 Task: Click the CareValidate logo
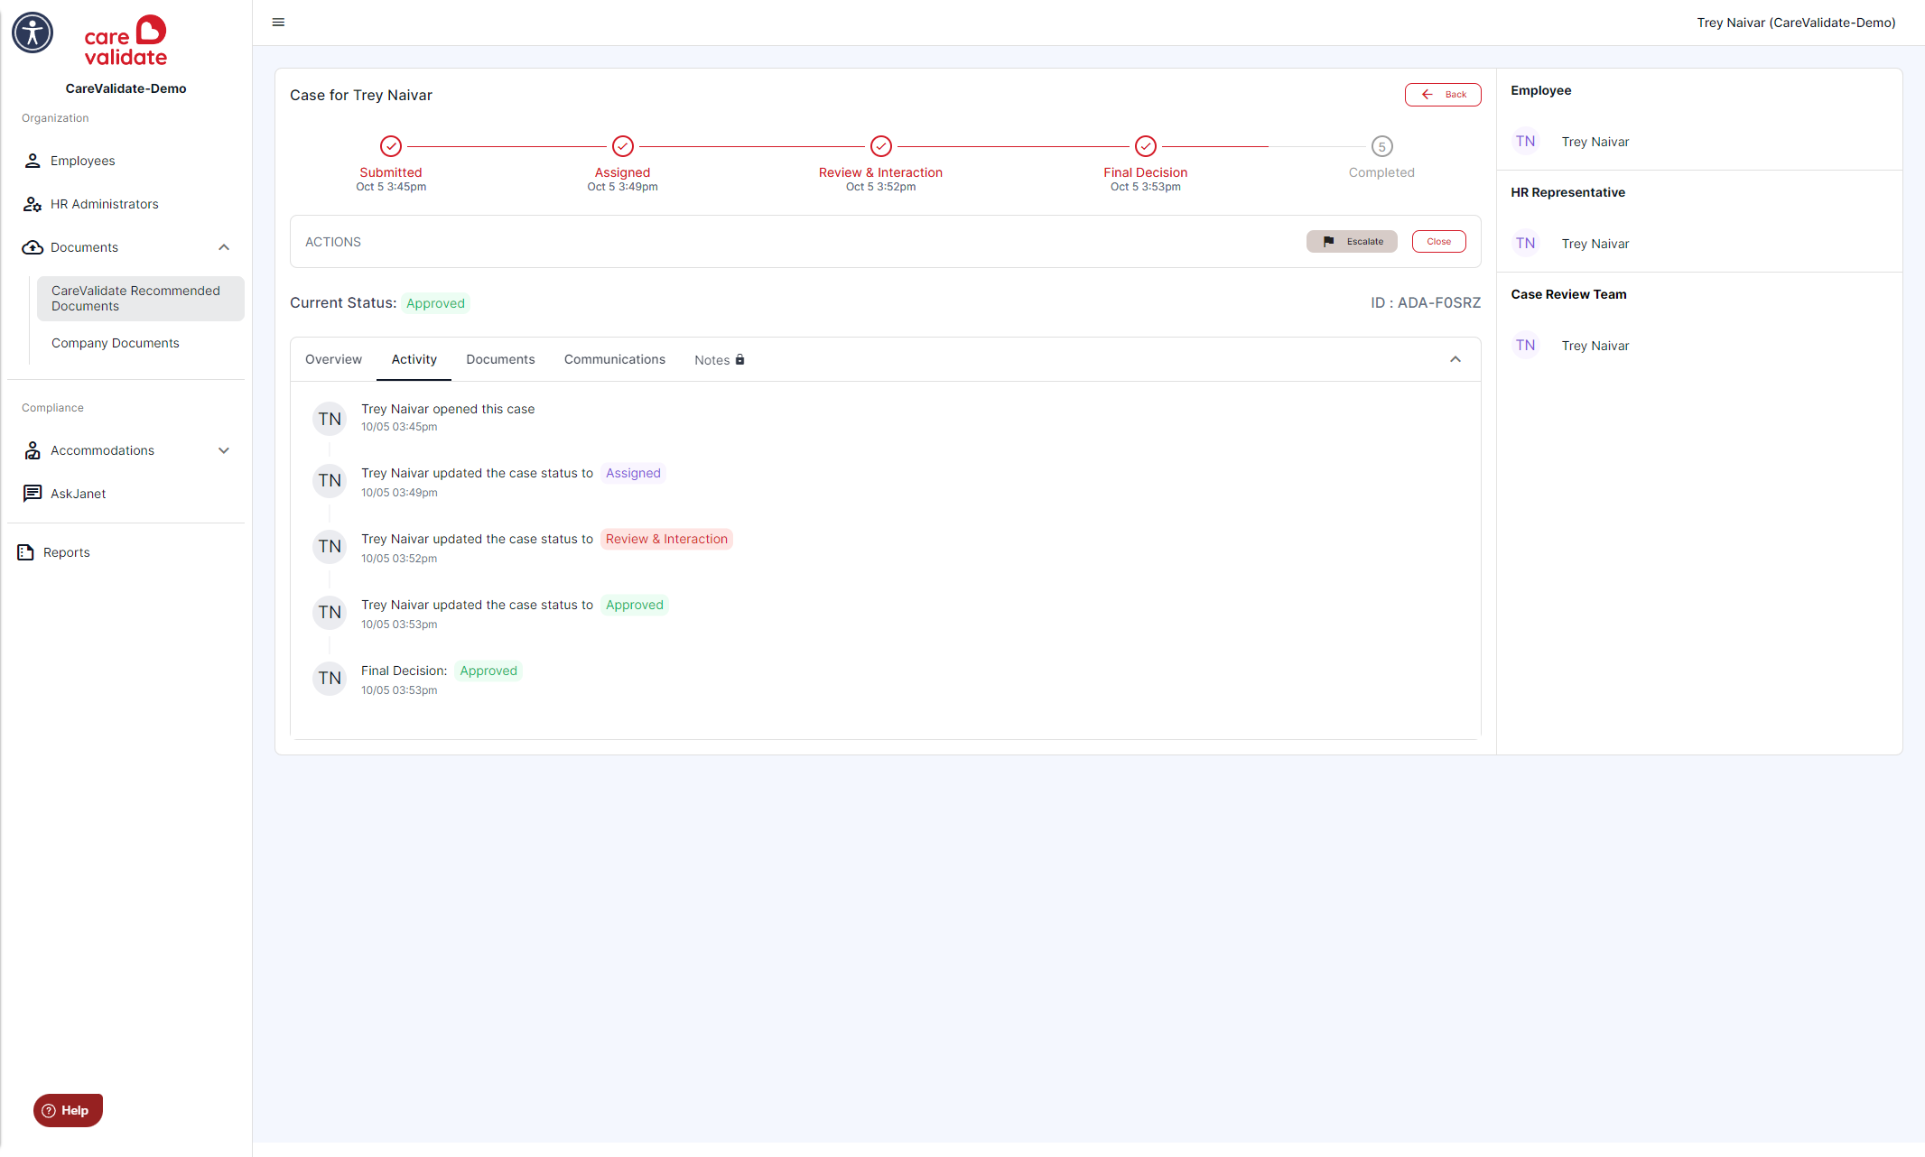[x=126, y=41]
